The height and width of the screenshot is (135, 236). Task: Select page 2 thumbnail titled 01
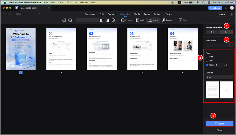pos(61,49)
